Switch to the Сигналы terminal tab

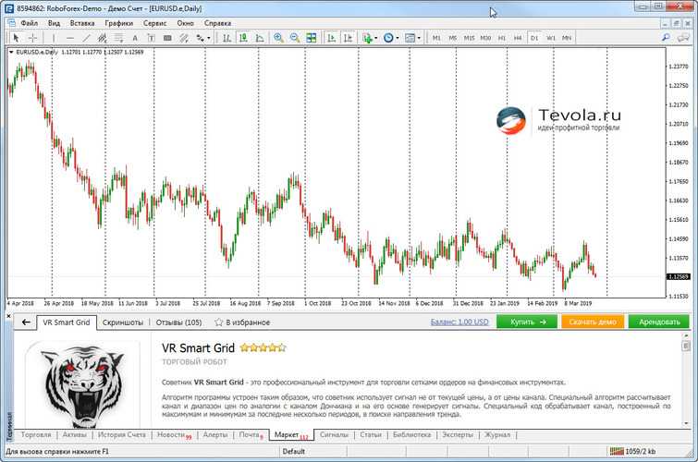334,435
